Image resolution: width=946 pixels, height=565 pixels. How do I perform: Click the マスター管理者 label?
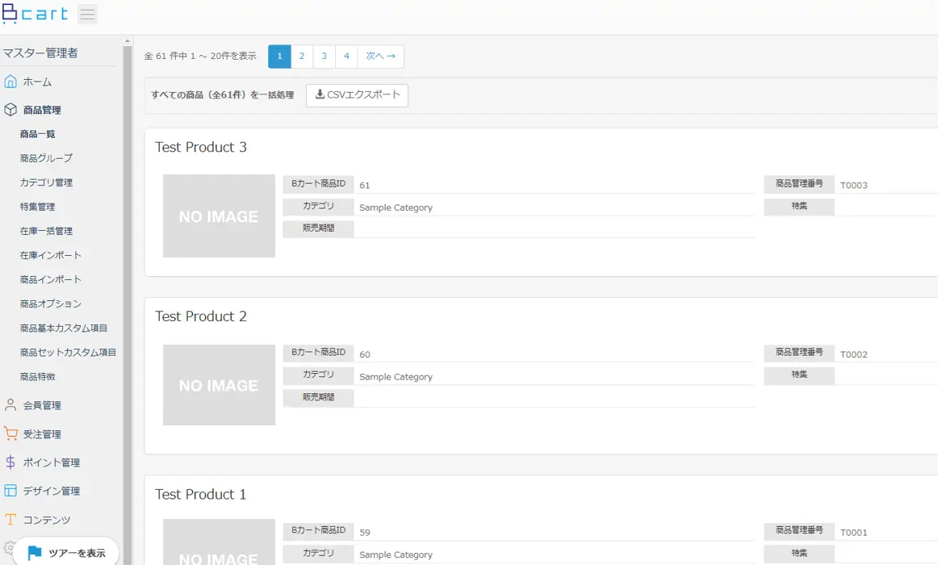pyautogui.click(x=40, y=53)
